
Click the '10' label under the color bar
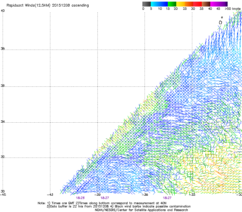point(160,9)
